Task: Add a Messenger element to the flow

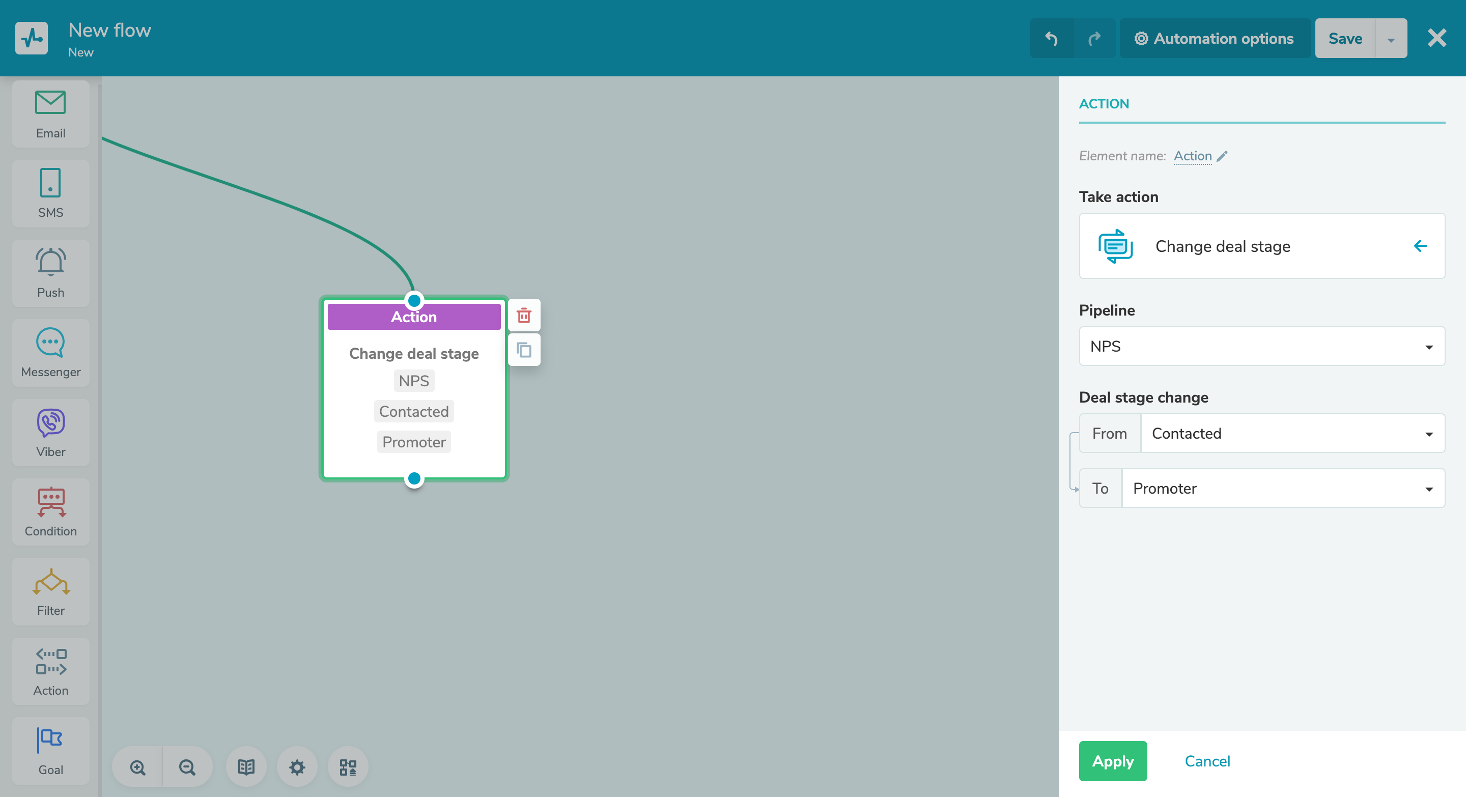Action: 50,353
